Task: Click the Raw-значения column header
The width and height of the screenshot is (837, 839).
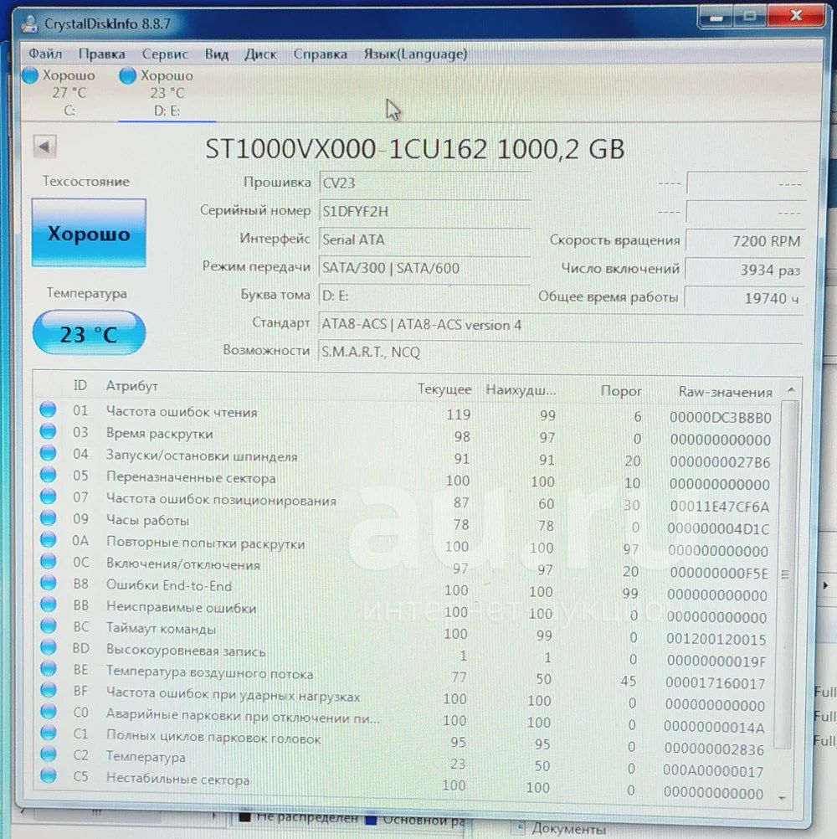Action: [725, 392]
